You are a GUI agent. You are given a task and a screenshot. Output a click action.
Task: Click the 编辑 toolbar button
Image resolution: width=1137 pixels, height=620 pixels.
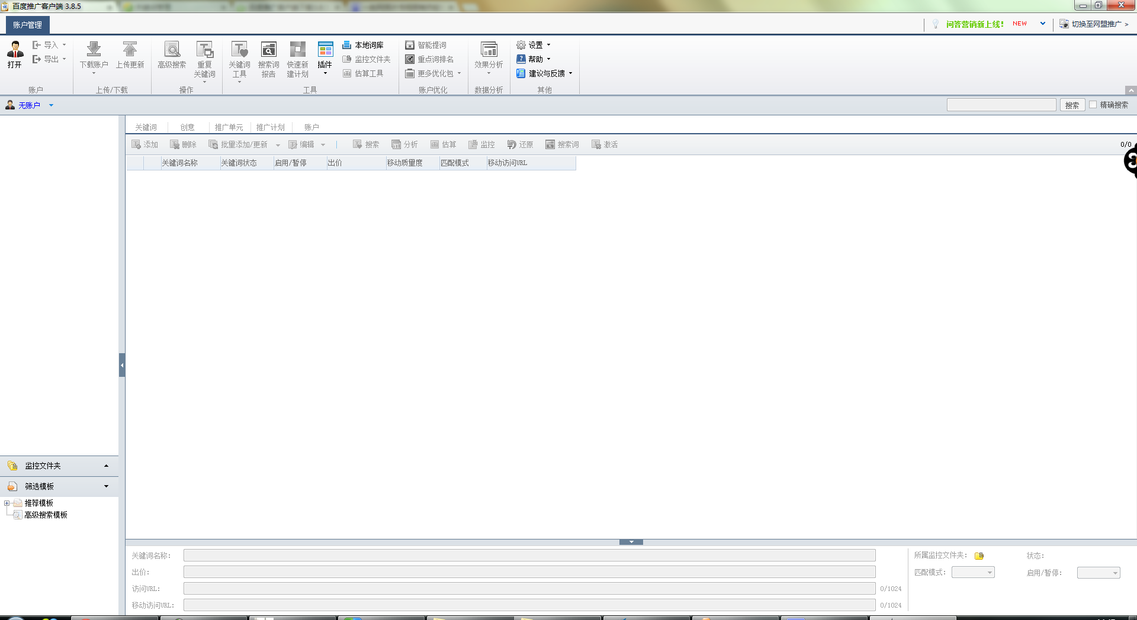click(301, 144)
